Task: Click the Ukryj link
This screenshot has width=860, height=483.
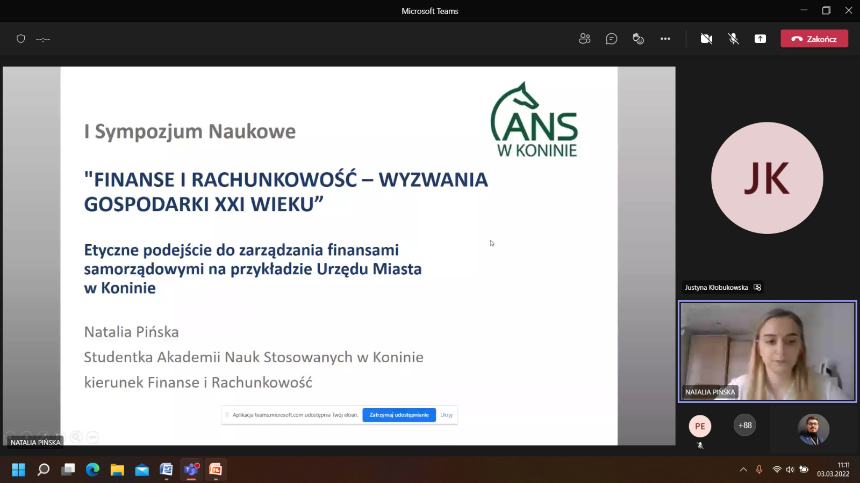Action: [x=446, y=415]
